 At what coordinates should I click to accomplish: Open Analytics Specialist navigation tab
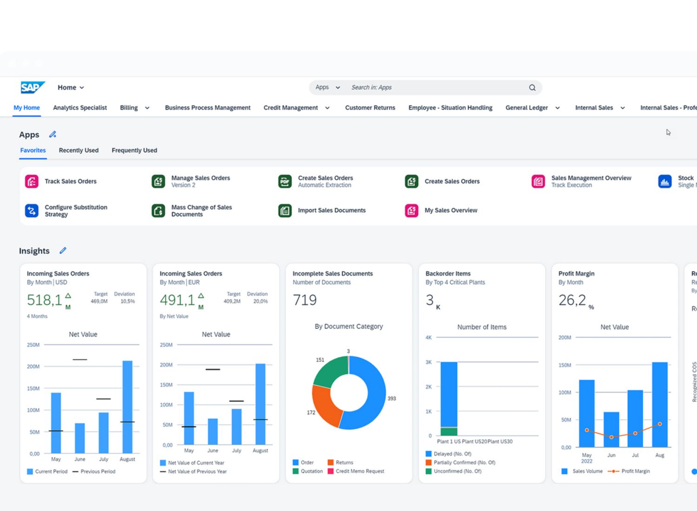80,108
